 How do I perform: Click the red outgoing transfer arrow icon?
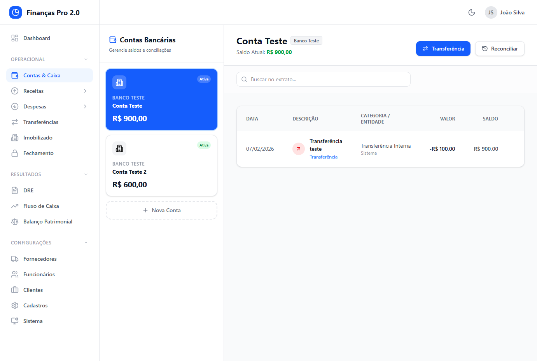[x=299, y=149]
